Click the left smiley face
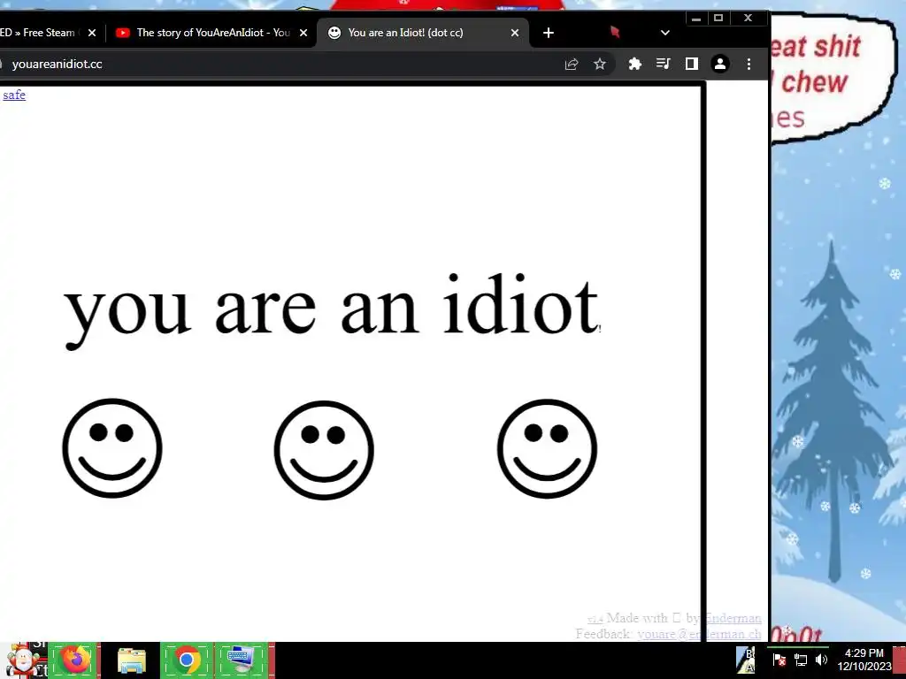Image resolution: width=906 pixels, height=679 pixels. [x=112, y=448]
